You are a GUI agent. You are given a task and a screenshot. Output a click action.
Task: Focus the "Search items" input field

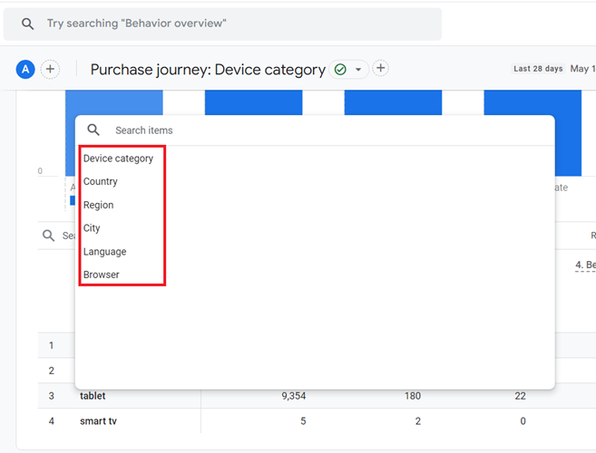click(318, 130)
